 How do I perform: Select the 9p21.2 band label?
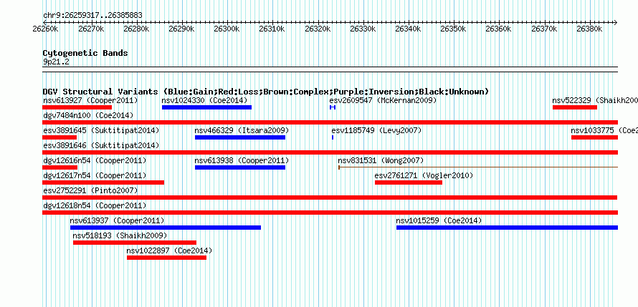[56, 62]
